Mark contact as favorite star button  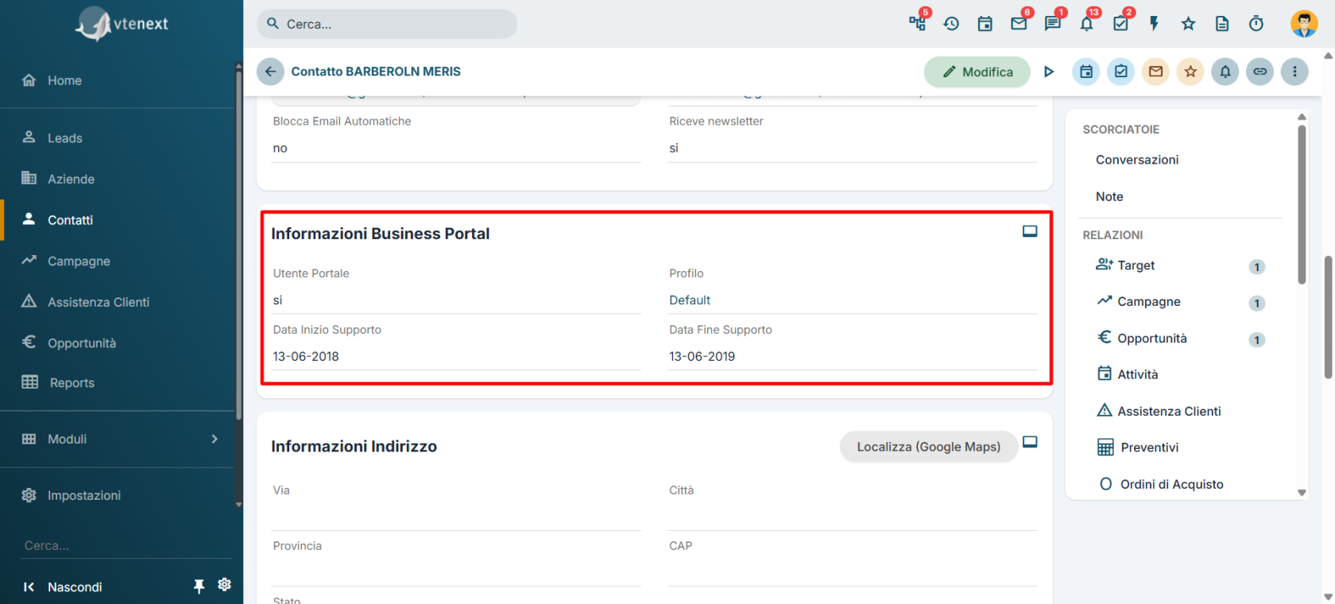(x=1190, y=72)
